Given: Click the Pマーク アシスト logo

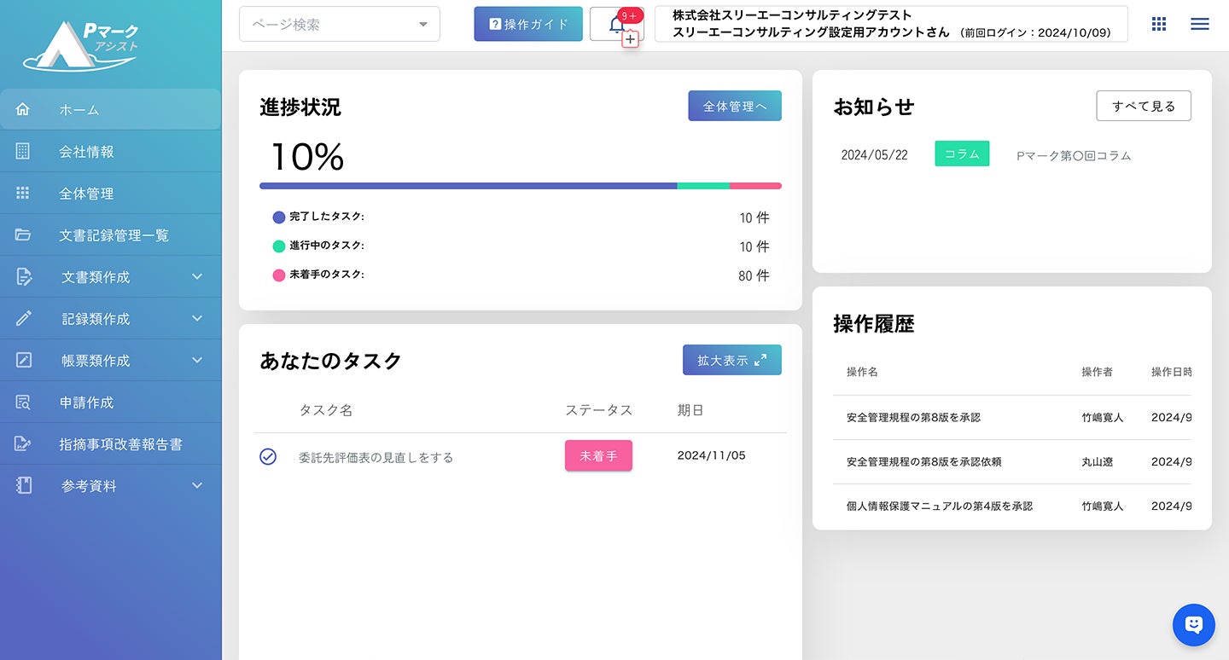Looking at the screenshot, I should (x=82, y=44).
